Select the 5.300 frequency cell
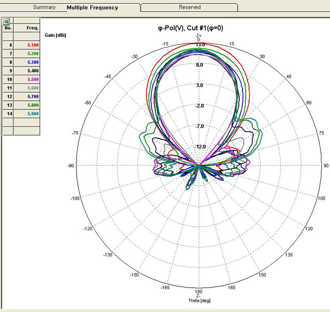 [27, 62]
